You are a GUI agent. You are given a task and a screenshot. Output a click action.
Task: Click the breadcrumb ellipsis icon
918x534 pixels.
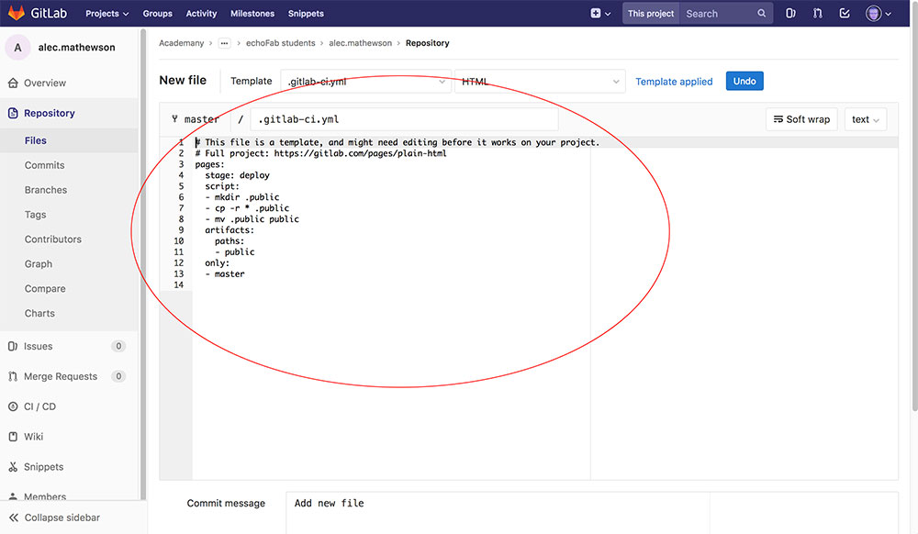click(224, 43)
